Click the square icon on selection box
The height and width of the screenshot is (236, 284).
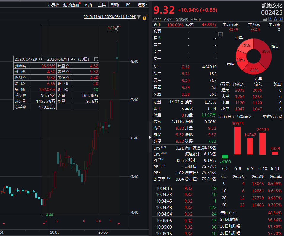tap(110, 29)
